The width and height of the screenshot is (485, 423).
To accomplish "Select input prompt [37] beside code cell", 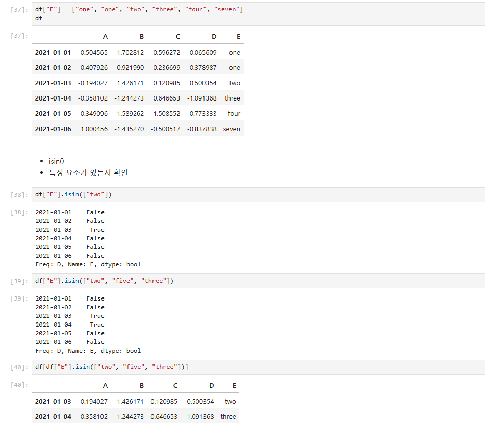I will click(19, 10).
